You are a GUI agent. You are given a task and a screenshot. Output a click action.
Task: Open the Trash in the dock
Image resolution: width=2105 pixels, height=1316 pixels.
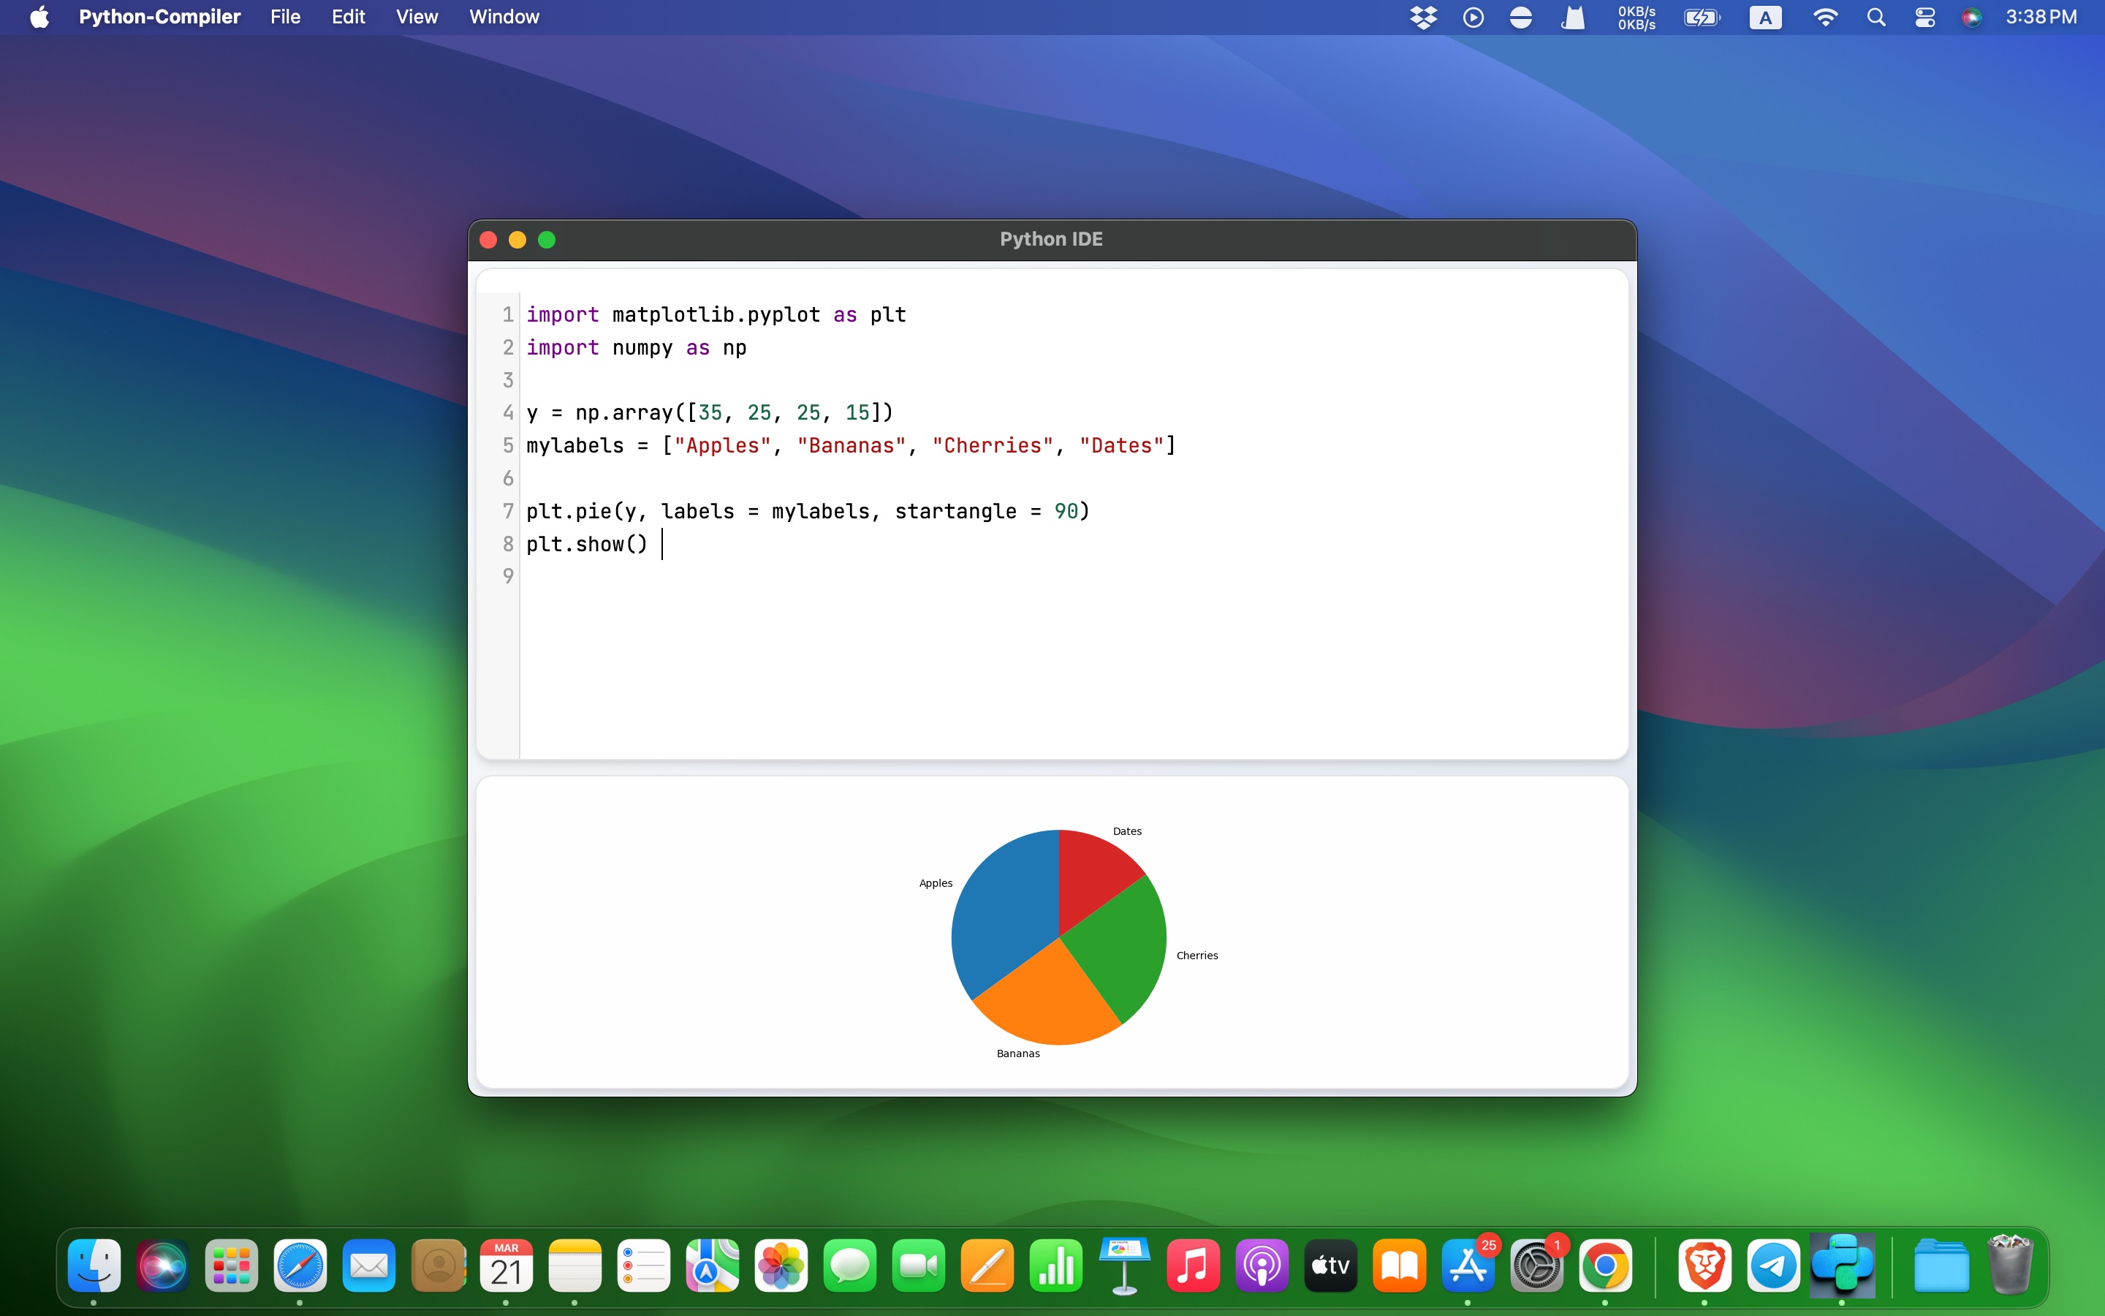click(x=2010, y=1265)
